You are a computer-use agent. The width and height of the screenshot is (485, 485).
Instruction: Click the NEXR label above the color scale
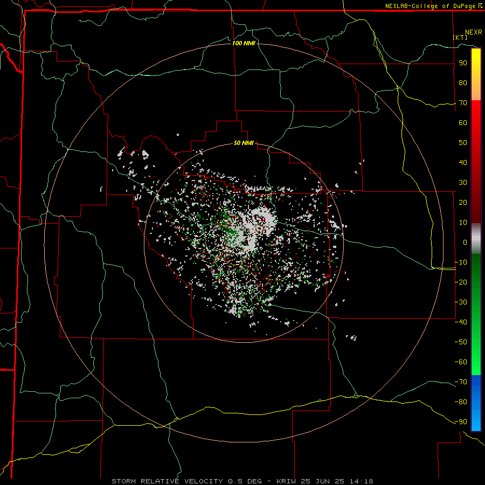(x=474, y=32)
